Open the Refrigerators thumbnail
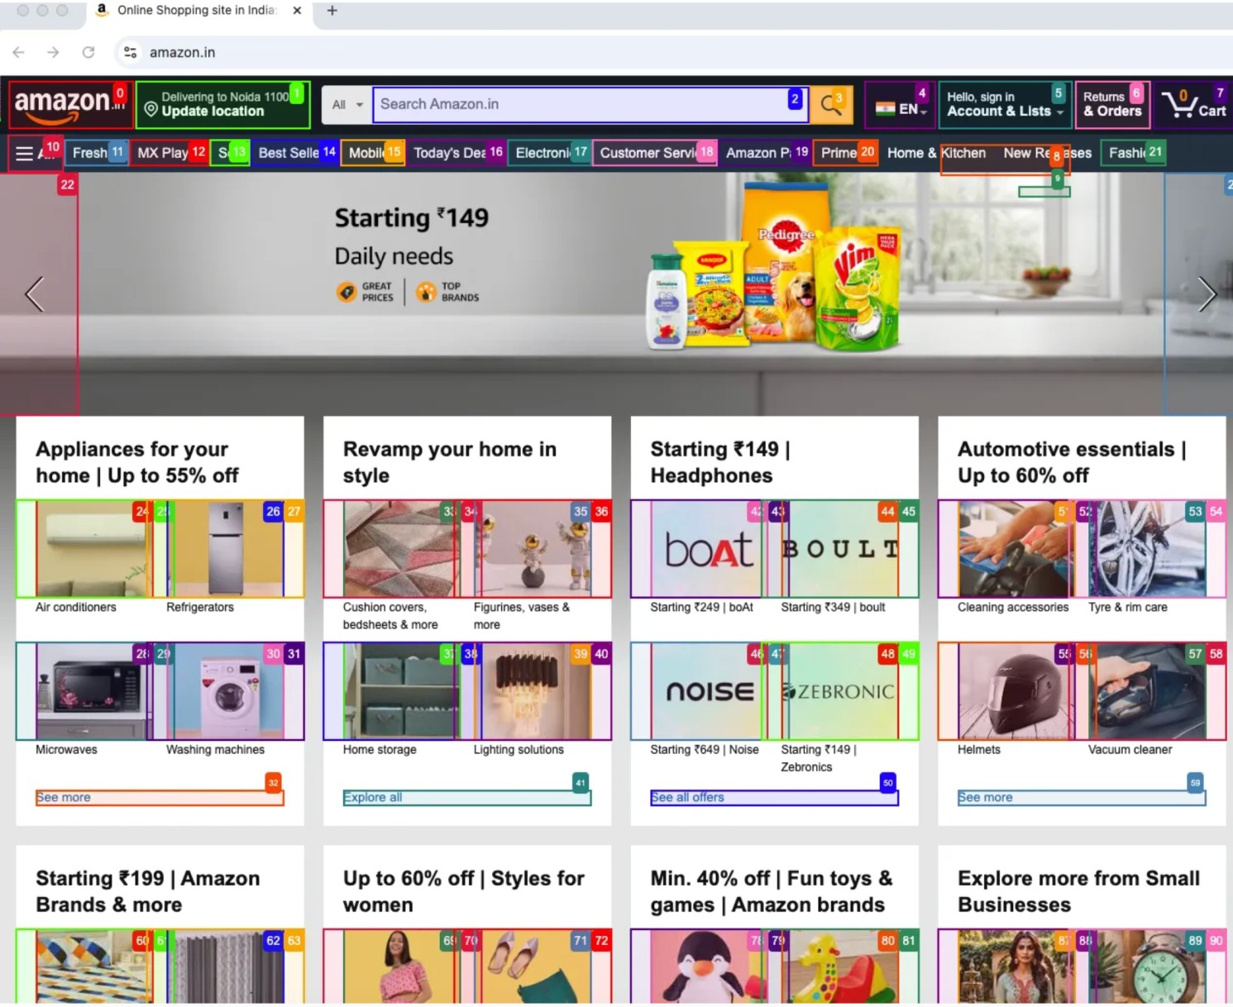The image size is (1233, 1007). click(x=225, y=548)
